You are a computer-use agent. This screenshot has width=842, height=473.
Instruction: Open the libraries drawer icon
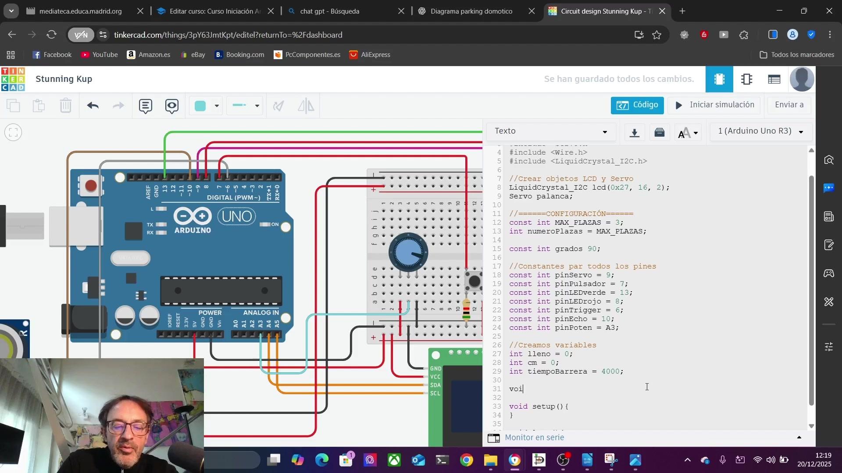(660, 132)
